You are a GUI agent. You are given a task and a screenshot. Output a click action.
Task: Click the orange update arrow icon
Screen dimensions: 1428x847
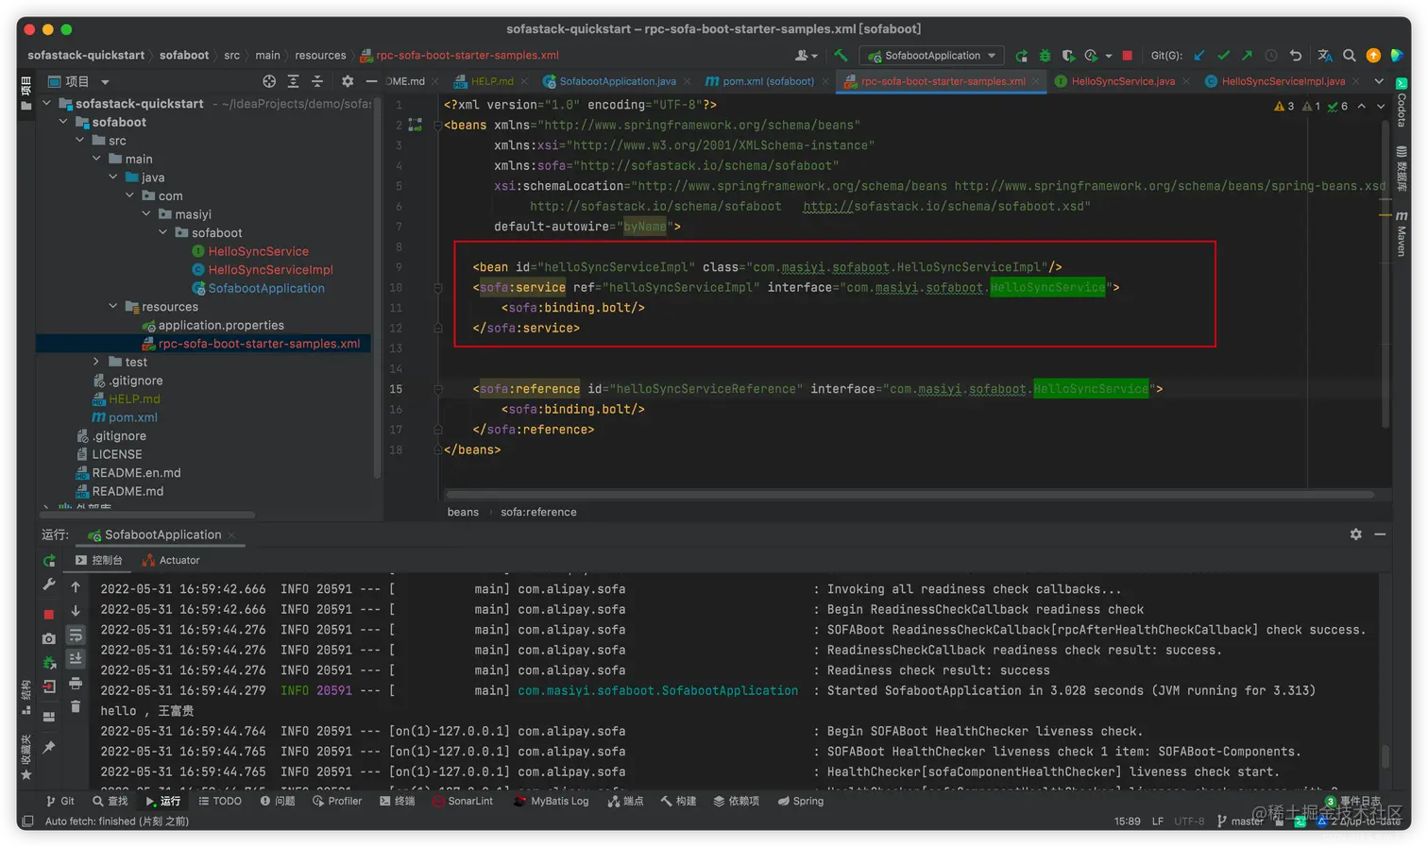(1373, 56)
